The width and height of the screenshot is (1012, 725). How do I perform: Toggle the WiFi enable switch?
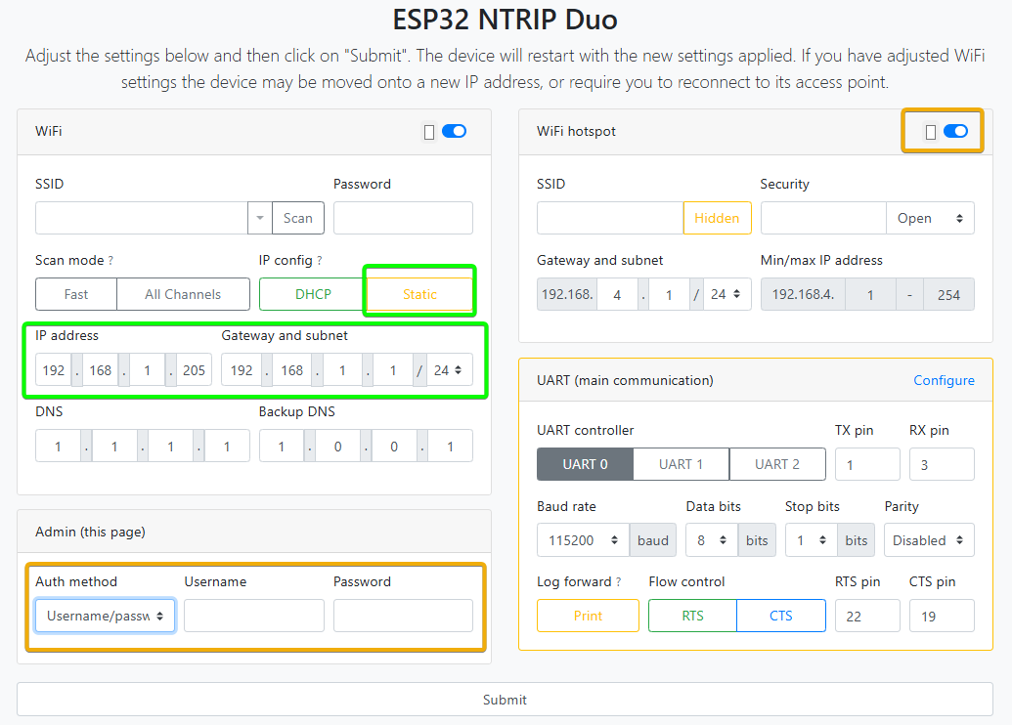[454, 132]
